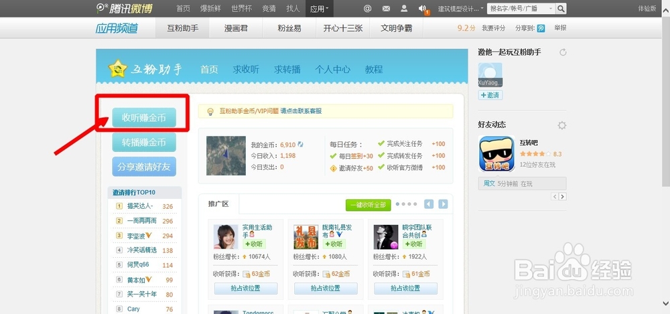The height and width of the screenshot is (314, 670).
Task: Open @ mentions icon in top bar
Action: click(367, 9)
